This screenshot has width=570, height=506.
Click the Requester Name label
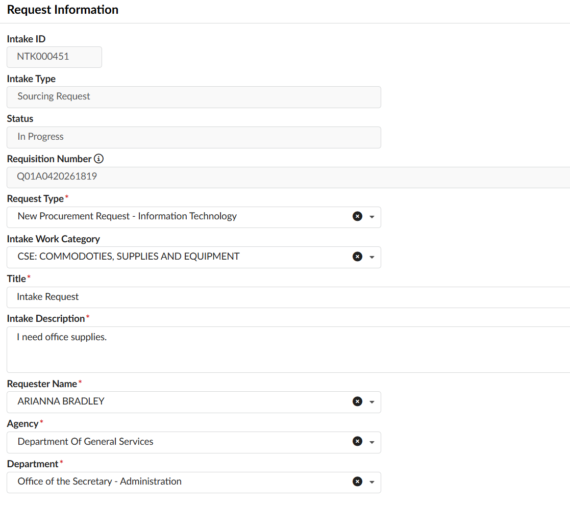(42, 384)
